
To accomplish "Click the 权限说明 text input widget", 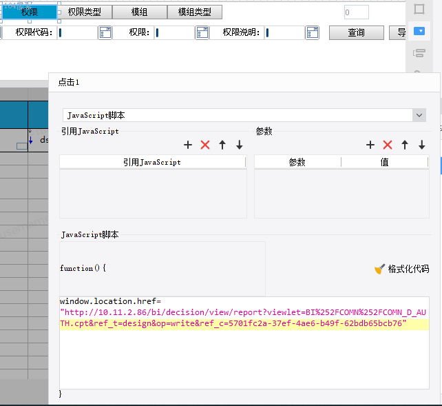I will [x=284, y=32].
